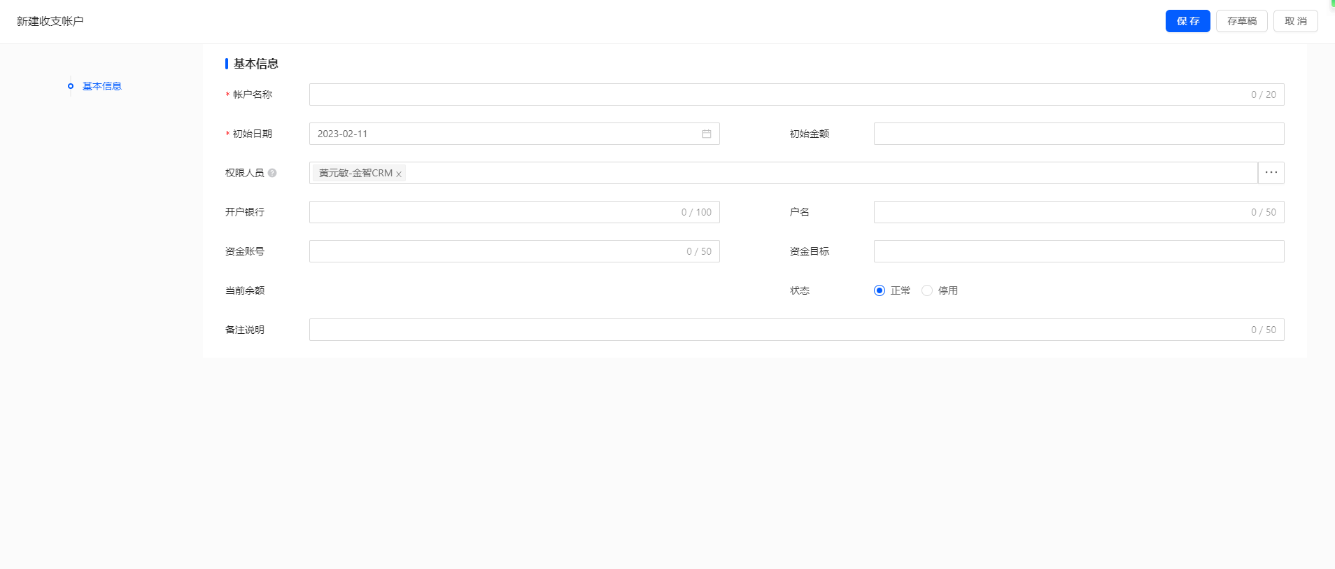Screen dimensions: 1335x569
Task: Click the 新建收支帐户 page title
Action: click(x=50, y=21)
